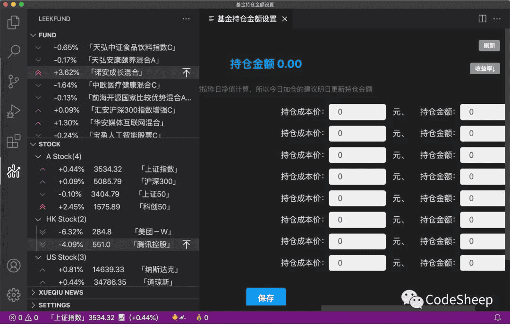Image resolution: width=510 pixels, height=324 pixels.
Task: Click last row 持仓成本价 input field
Action: [x=357, y=263]
